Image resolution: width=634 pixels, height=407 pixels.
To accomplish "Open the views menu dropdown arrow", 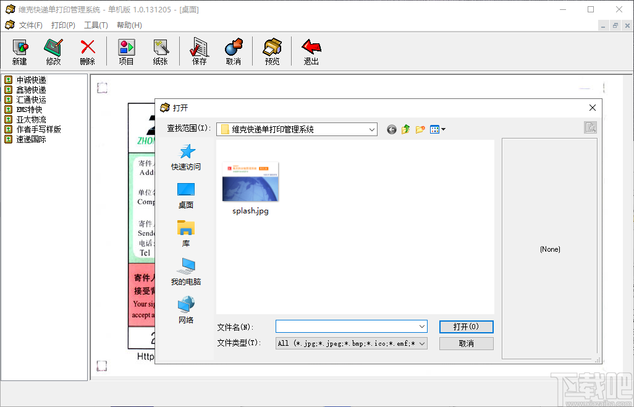I will pyautogui.click(x=442, y=129).
